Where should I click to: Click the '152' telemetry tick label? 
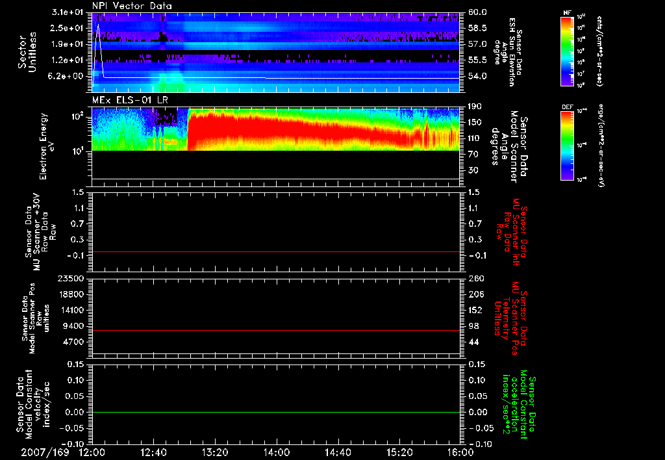[x=475, y=310]
